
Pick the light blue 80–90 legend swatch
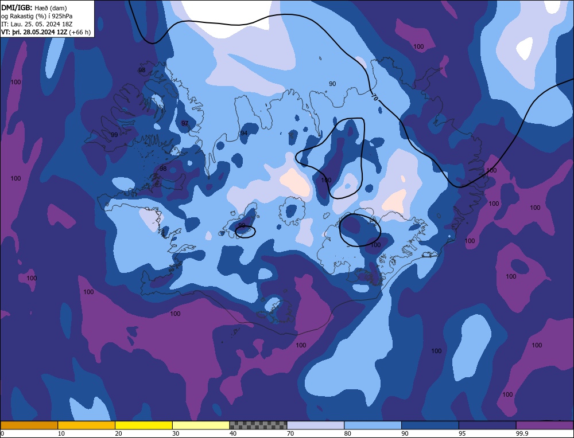click(x=373, y=425)
